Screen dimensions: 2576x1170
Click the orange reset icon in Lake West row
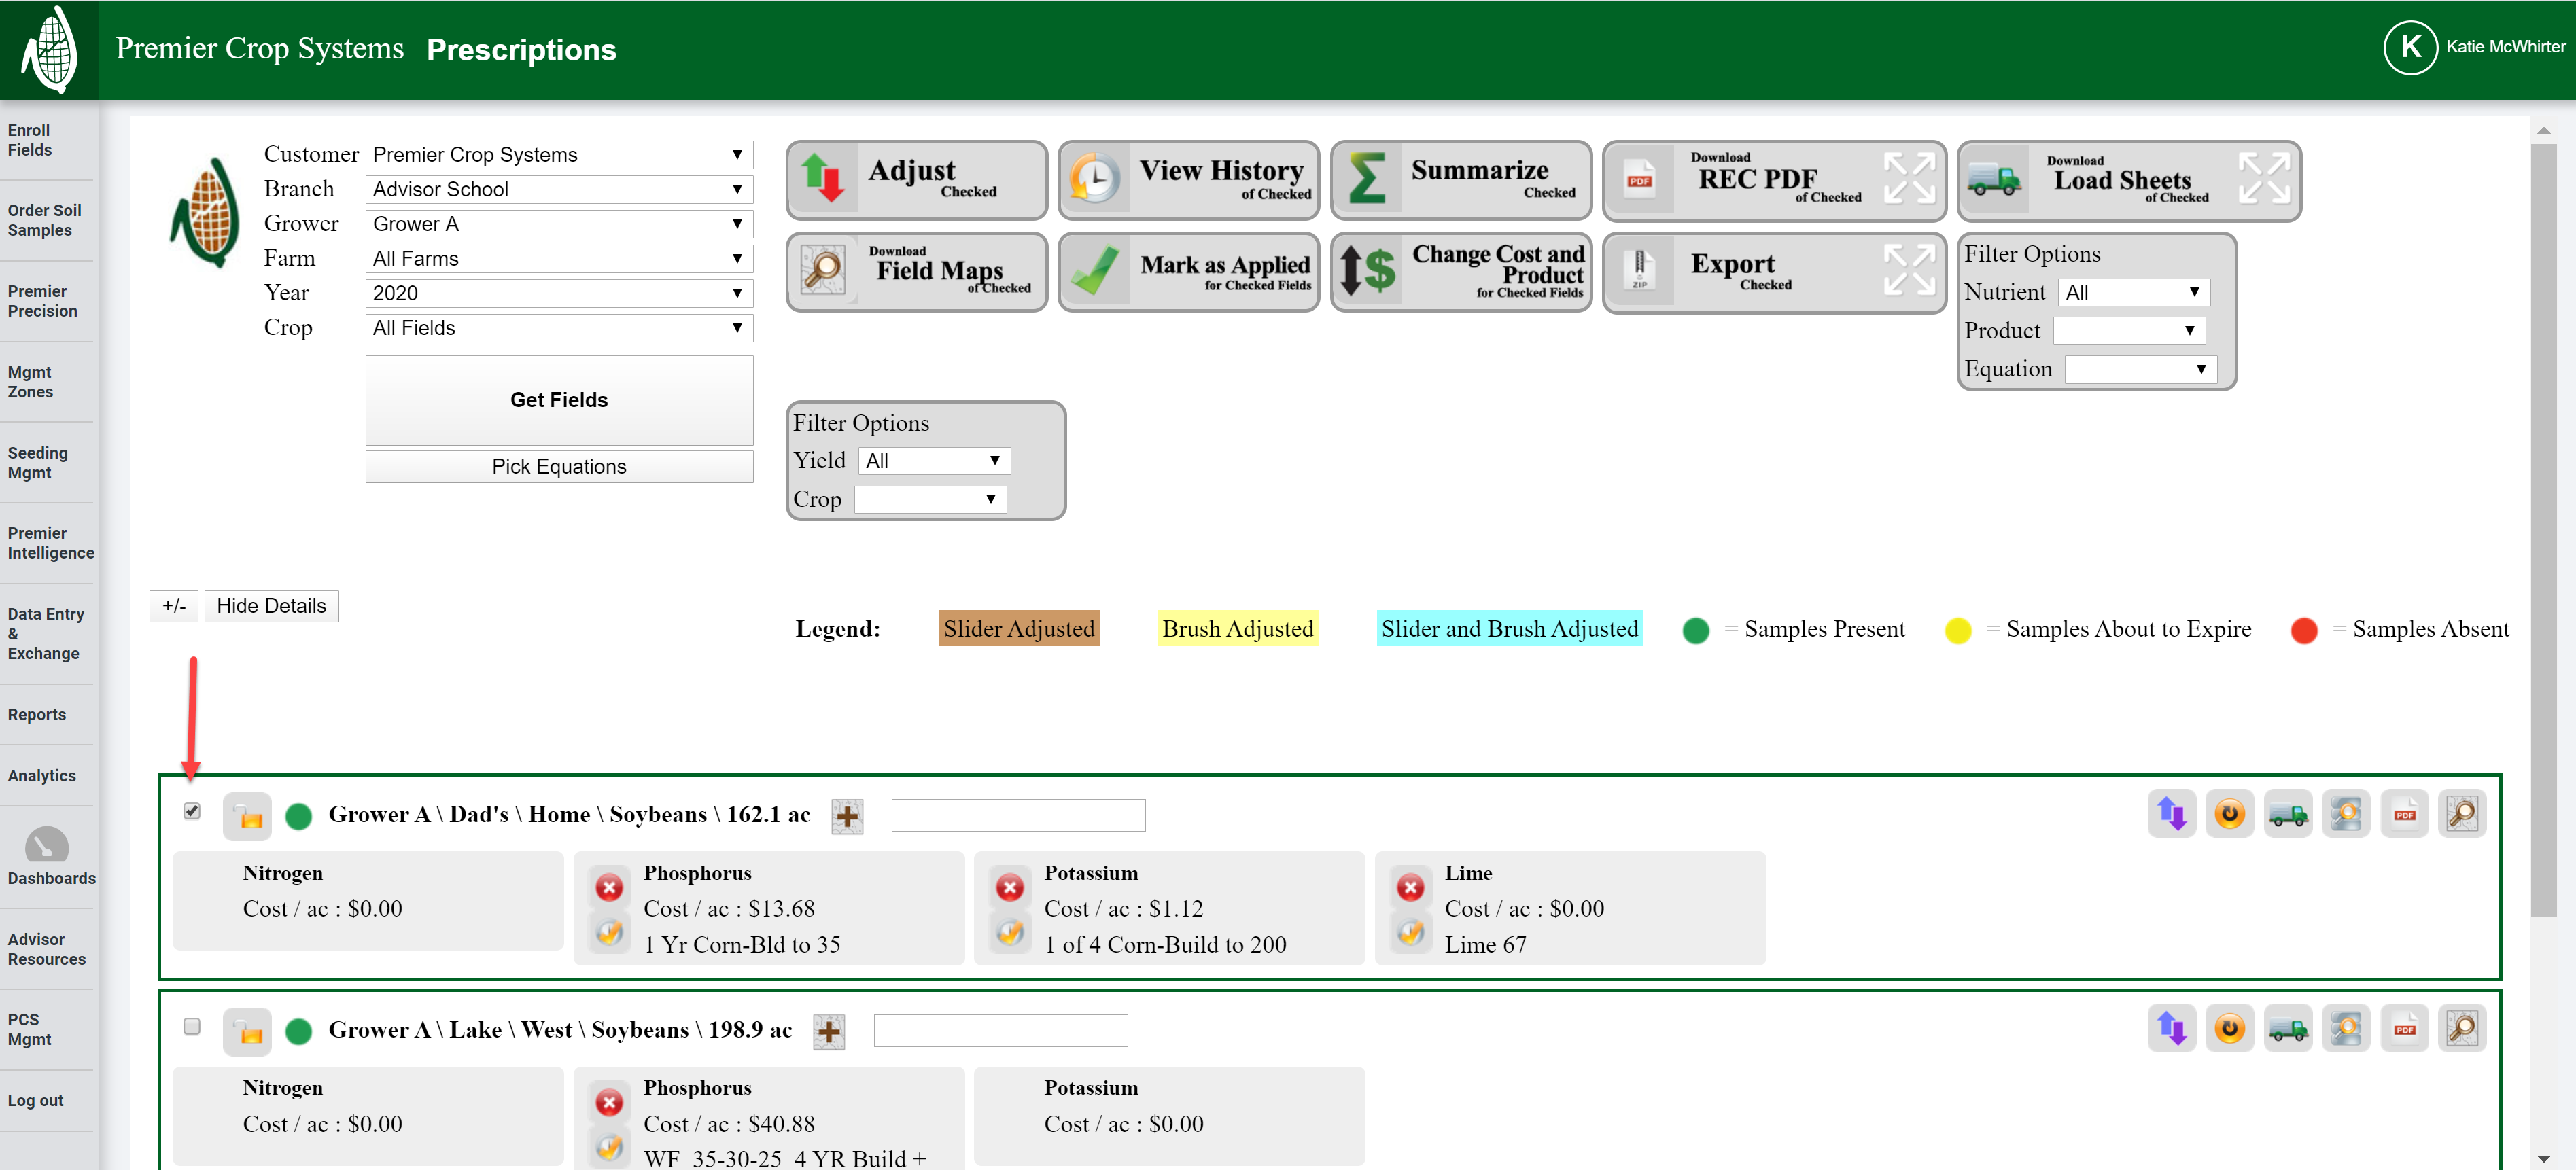tap(2229, 1029)
